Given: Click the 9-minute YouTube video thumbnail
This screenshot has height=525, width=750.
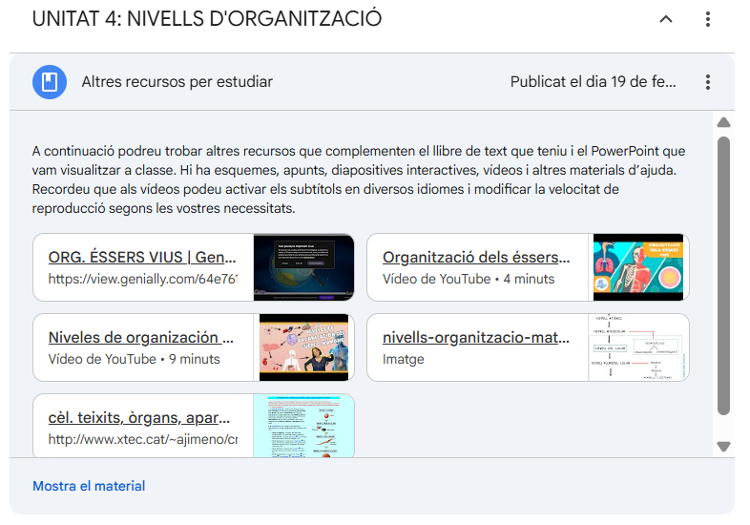Looking at the screenshot, I should pos(303,347).
